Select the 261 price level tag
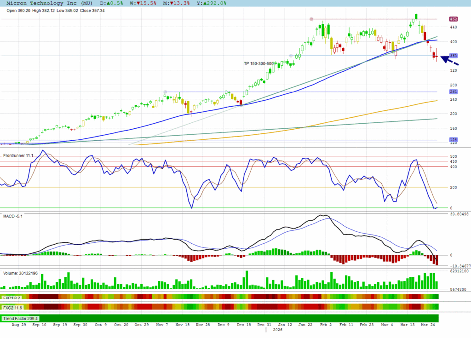The image size is (471, 338). coord(453,92)
